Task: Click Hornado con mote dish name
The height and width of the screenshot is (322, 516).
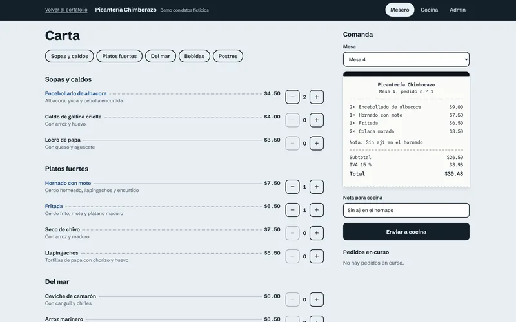Action: [68, 183]
